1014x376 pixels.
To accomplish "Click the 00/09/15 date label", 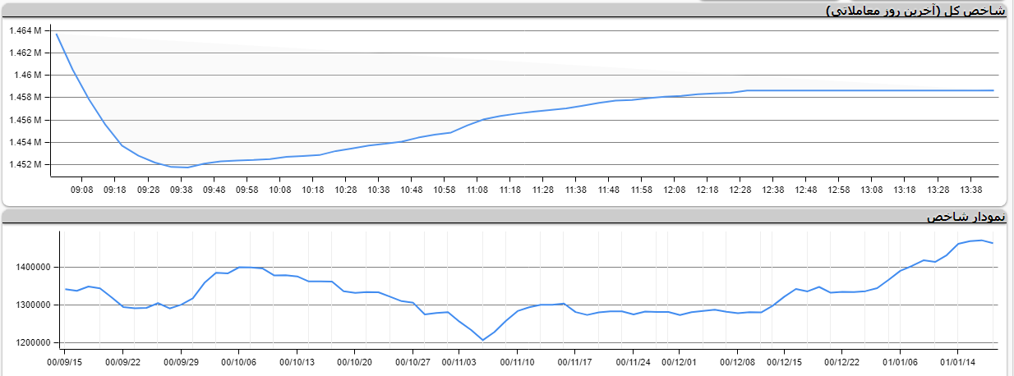I will [x=64, y=361].
